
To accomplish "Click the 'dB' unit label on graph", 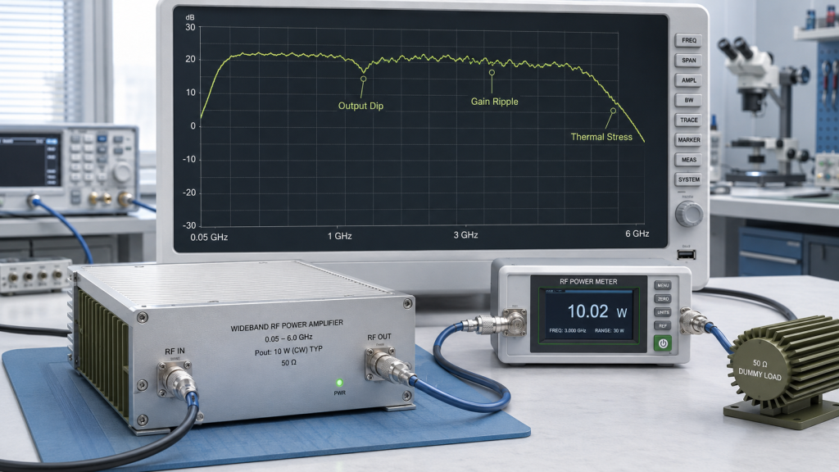I will pyautogui.click(x=190, y=17).
